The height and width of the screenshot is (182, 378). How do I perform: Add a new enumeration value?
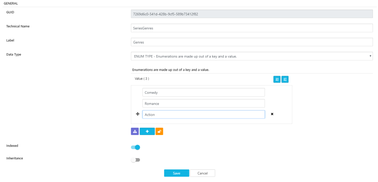point(147,132)
